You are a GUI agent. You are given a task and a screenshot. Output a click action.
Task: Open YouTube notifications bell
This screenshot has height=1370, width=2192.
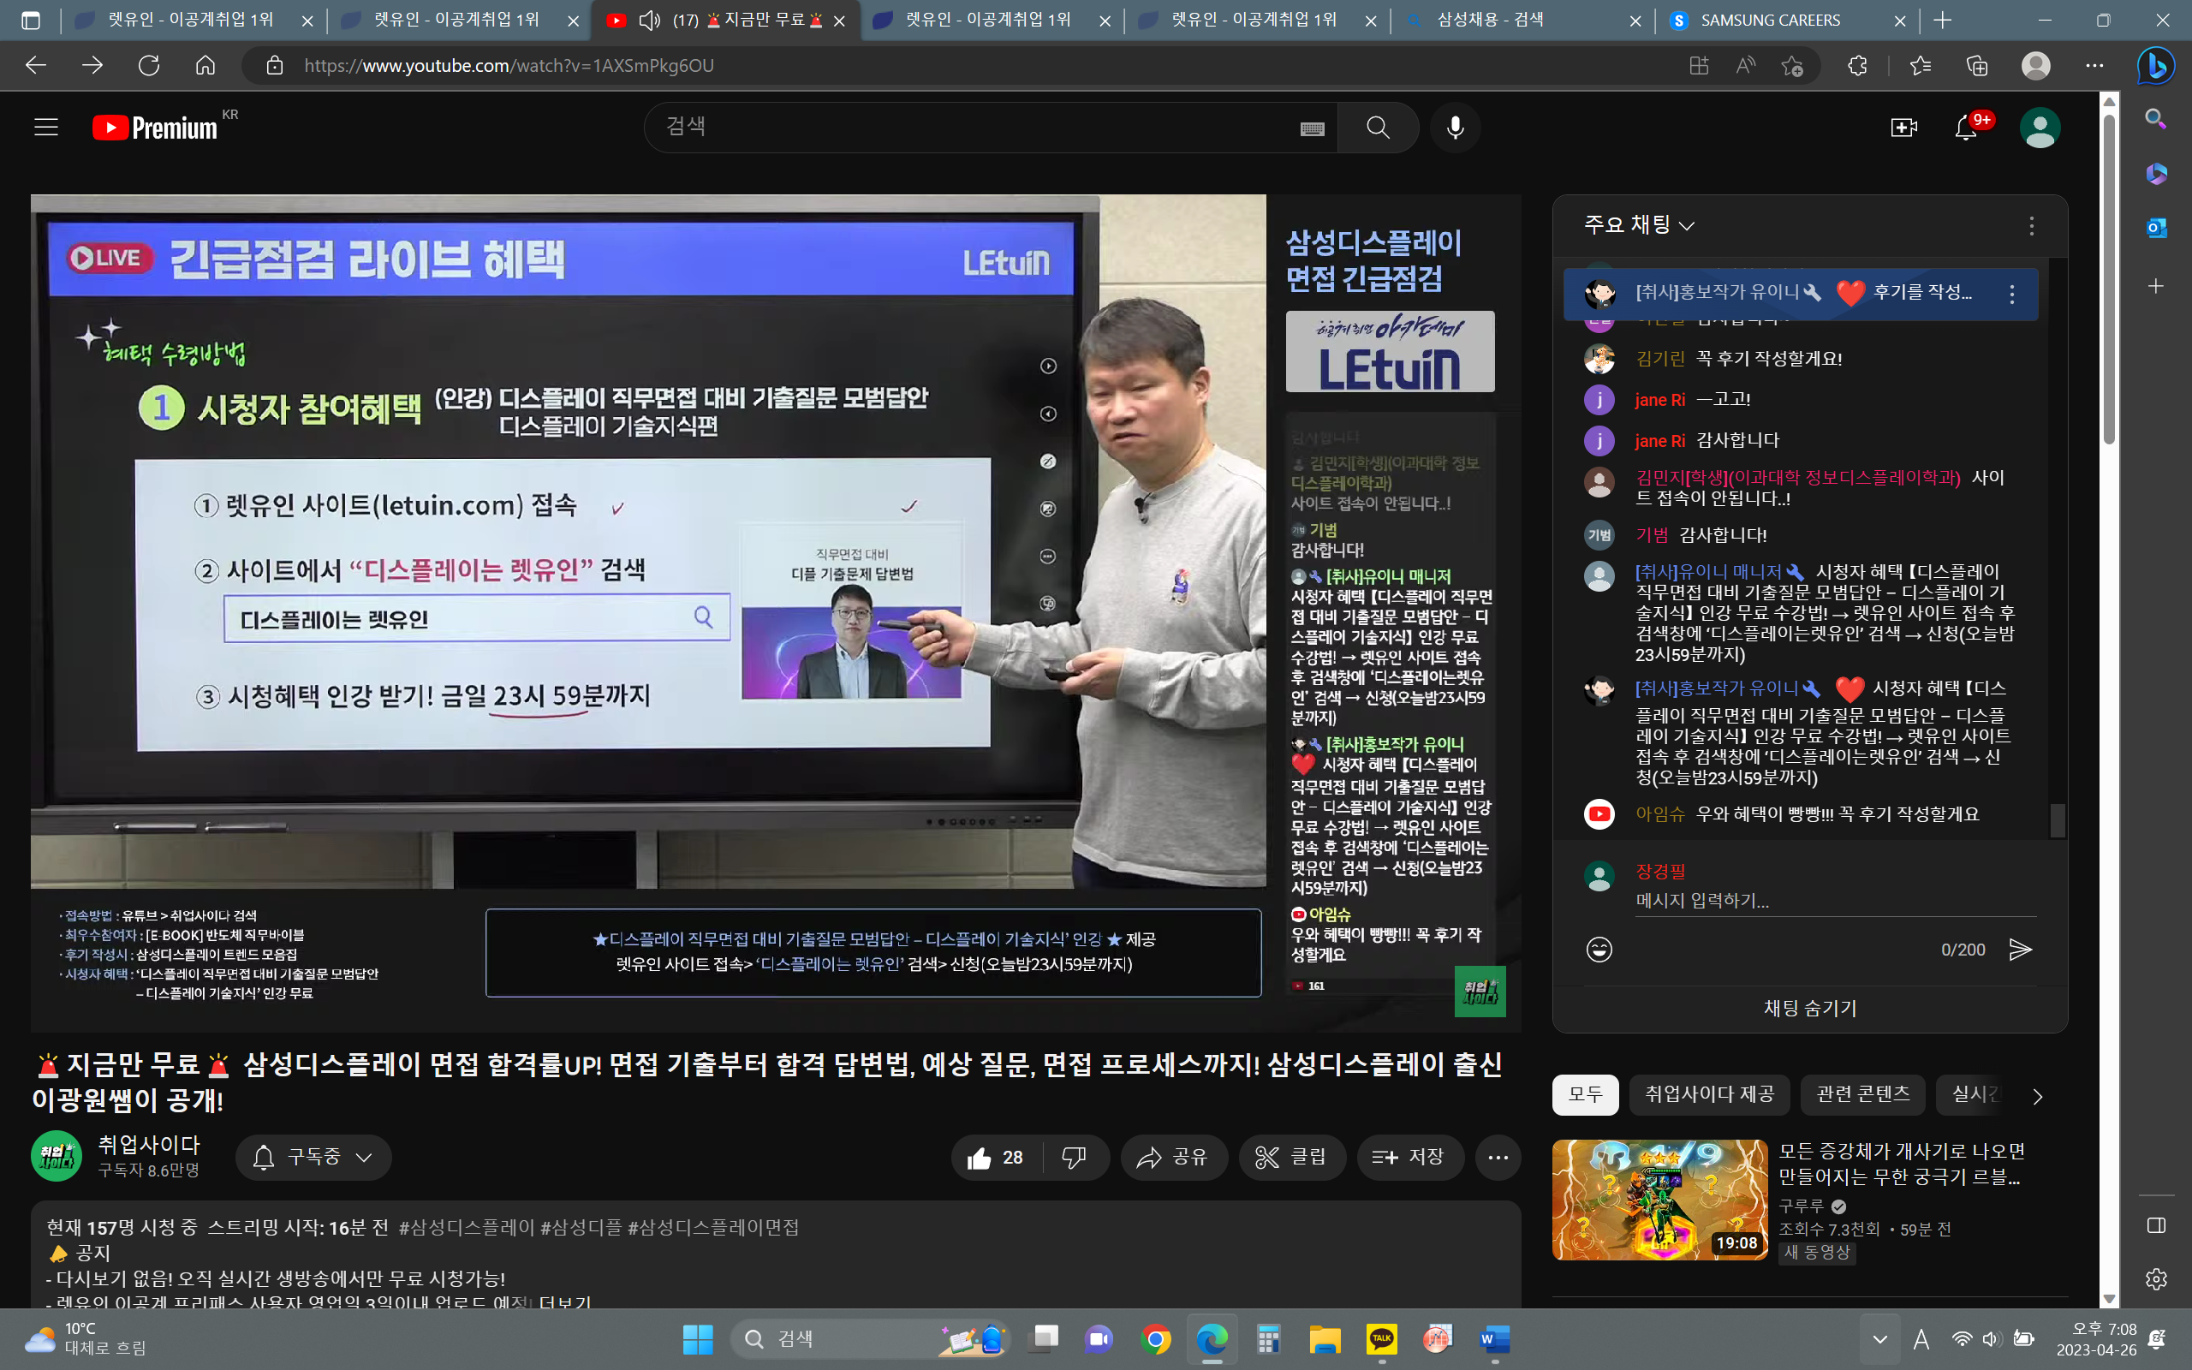coord(1964,128)
